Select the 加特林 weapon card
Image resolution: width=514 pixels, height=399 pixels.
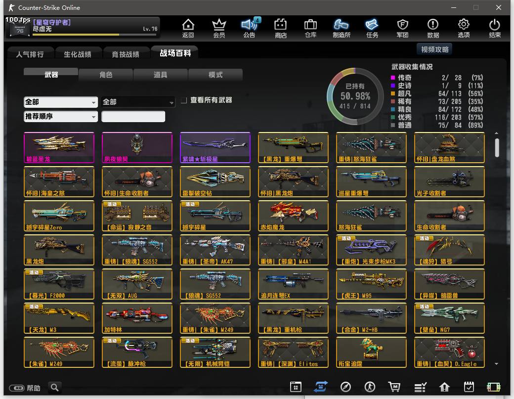[x=137, y=318]
